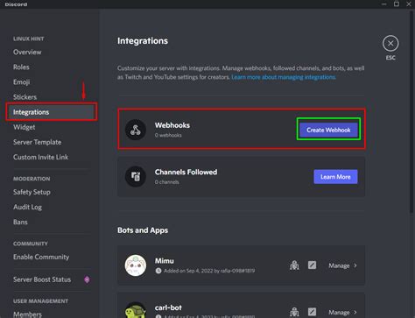Click the Server Boost Status gem icon

click(x=87, y=279)
